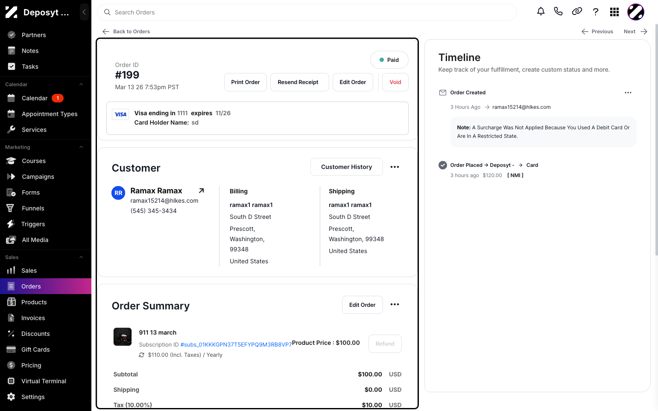Collapse the Calendar sidebar section
The width and height of the screenshot is (658, 411).
coord(81,85)
